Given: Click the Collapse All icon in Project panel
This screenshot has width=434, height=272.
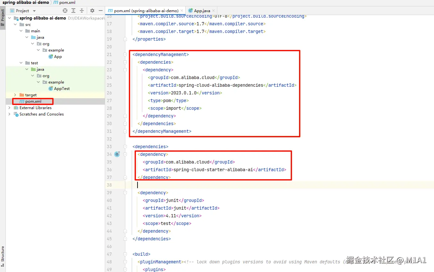Looking at the screenshot, I should tap(82, 11).
